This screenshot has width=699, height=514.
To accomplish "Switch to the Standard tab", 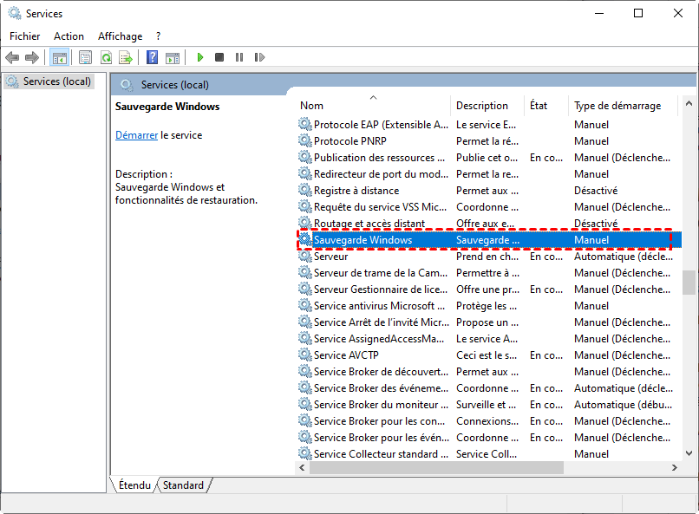I will point(183,485).
